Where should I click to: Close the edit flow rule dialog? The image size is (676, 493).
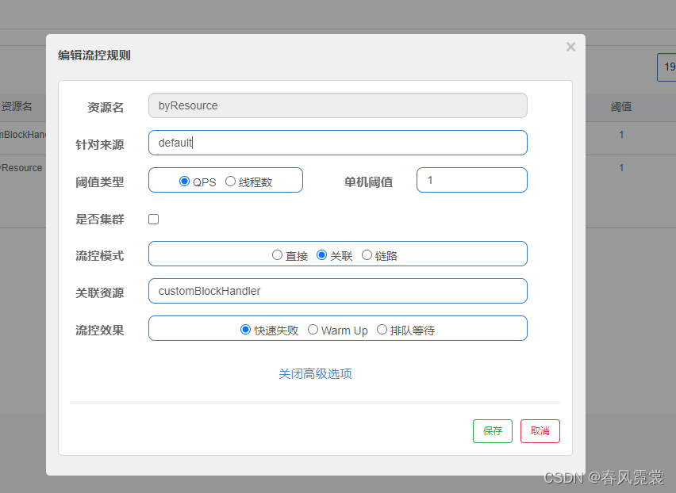click(570, 47)
